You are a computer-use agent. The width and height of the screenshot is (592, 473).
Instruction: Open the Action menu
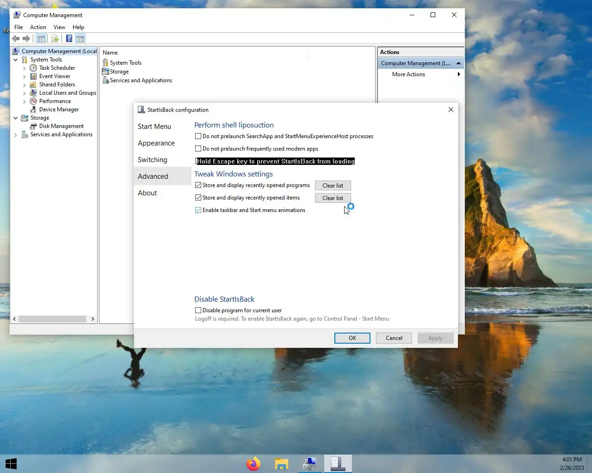pyautogui.click(x=38, y=27)
